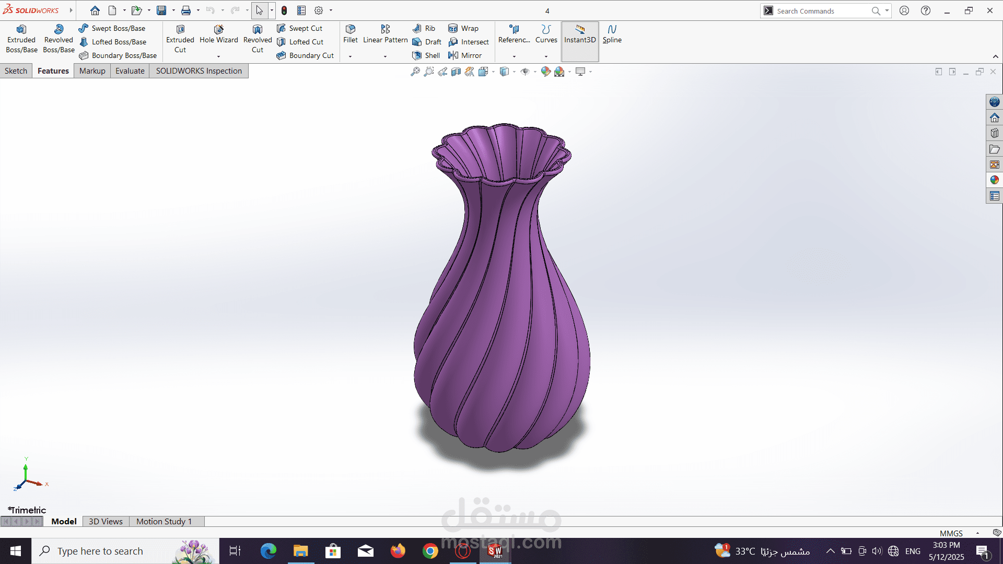The width and height of the screenshot is (1003, 564).
Task: Open Dynamic Annotation Views icon
Action: click(470, 72)
